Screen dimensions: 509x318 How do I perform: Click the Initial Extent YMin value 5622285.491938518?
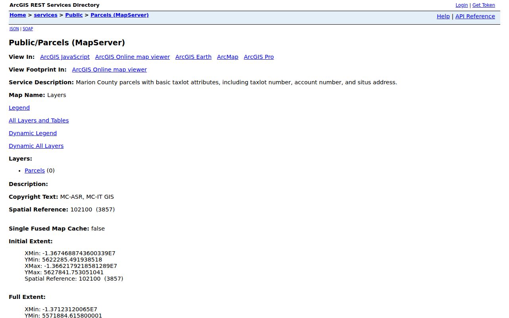point(72,260)
